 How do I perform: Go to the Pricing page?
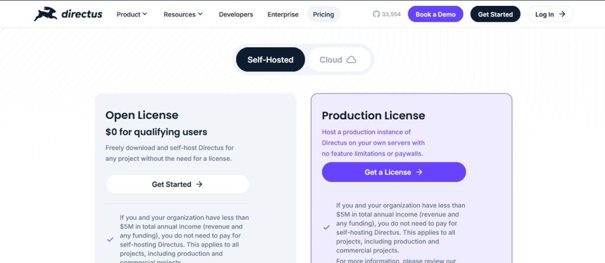click(323, 14)
